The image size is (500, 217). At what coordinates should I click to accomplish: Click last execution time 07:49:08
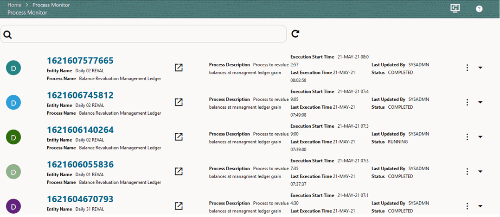coord(299,115)
